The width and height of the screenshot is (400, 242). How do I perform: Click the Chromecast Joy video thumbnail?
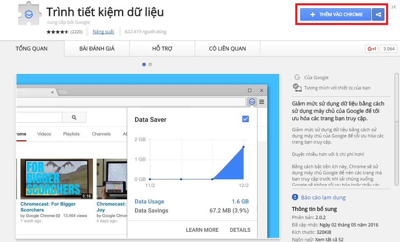pos(112,179)
